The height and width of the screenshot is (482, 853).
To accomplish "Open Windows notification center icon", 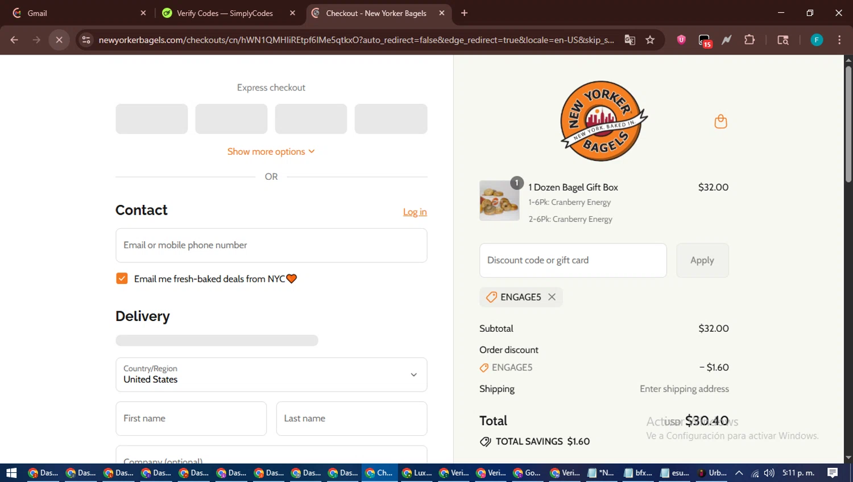I will coord(833,473).
